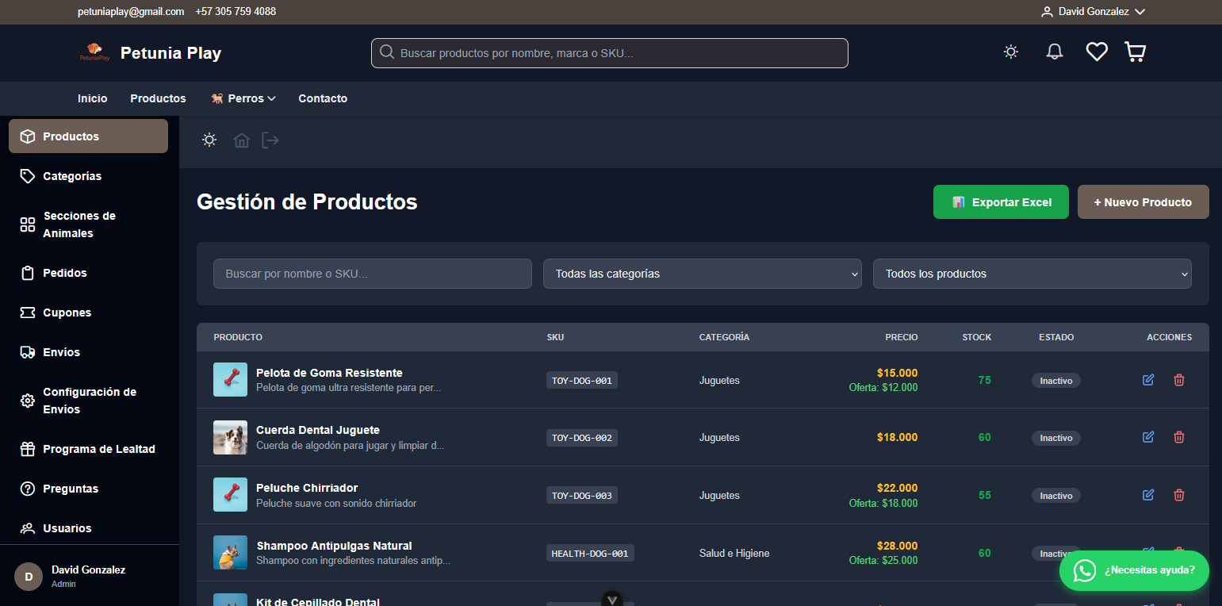
Task: Toggle admin panel theme sun icon
Action: click(209, 140)
